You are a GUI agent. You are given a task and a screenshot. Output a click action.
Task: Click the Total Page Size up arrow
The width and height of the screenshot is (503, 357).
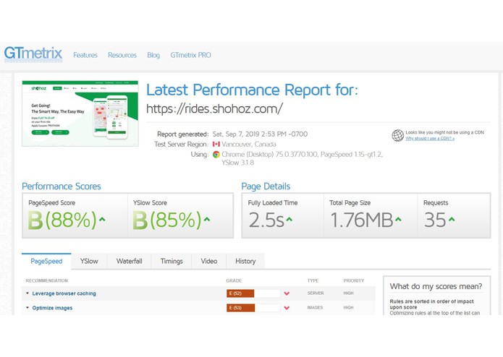398,219
